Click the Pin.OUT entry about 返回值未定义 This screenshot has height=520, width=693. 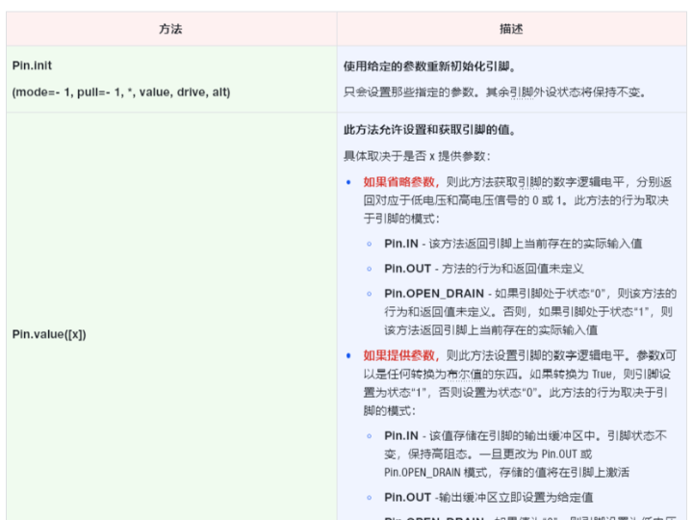[484, 269]
